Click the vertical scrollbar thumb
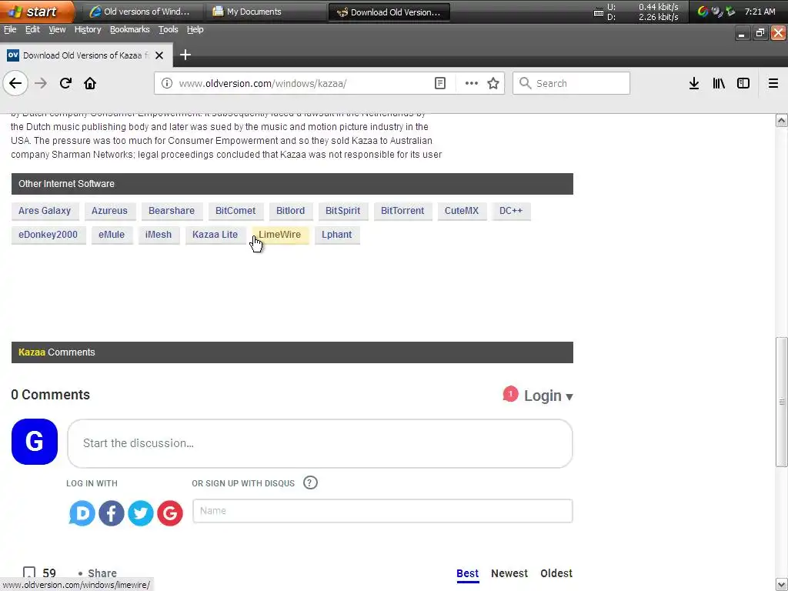The width and height of the screenshot is (788, 591). (782, 402)
